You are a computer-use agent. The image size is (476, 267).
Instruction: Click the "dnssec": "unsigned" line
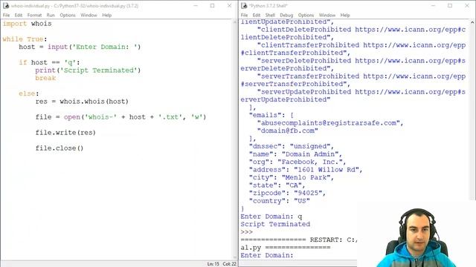(292, 146)
